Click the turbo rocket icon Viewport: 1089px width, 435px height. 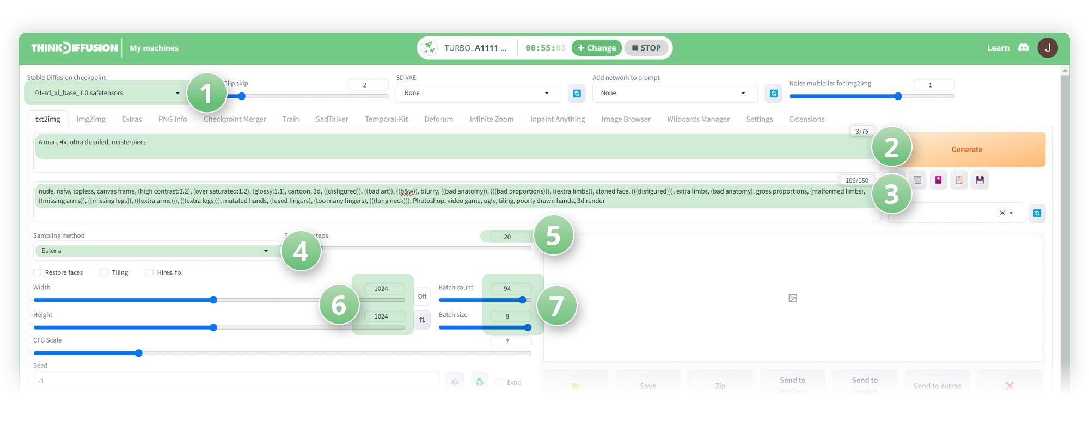pyautogui.click(x=429, y=48)
